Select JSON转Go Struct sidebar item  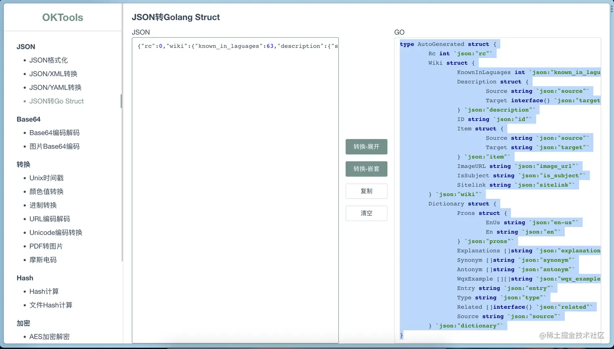56,101
